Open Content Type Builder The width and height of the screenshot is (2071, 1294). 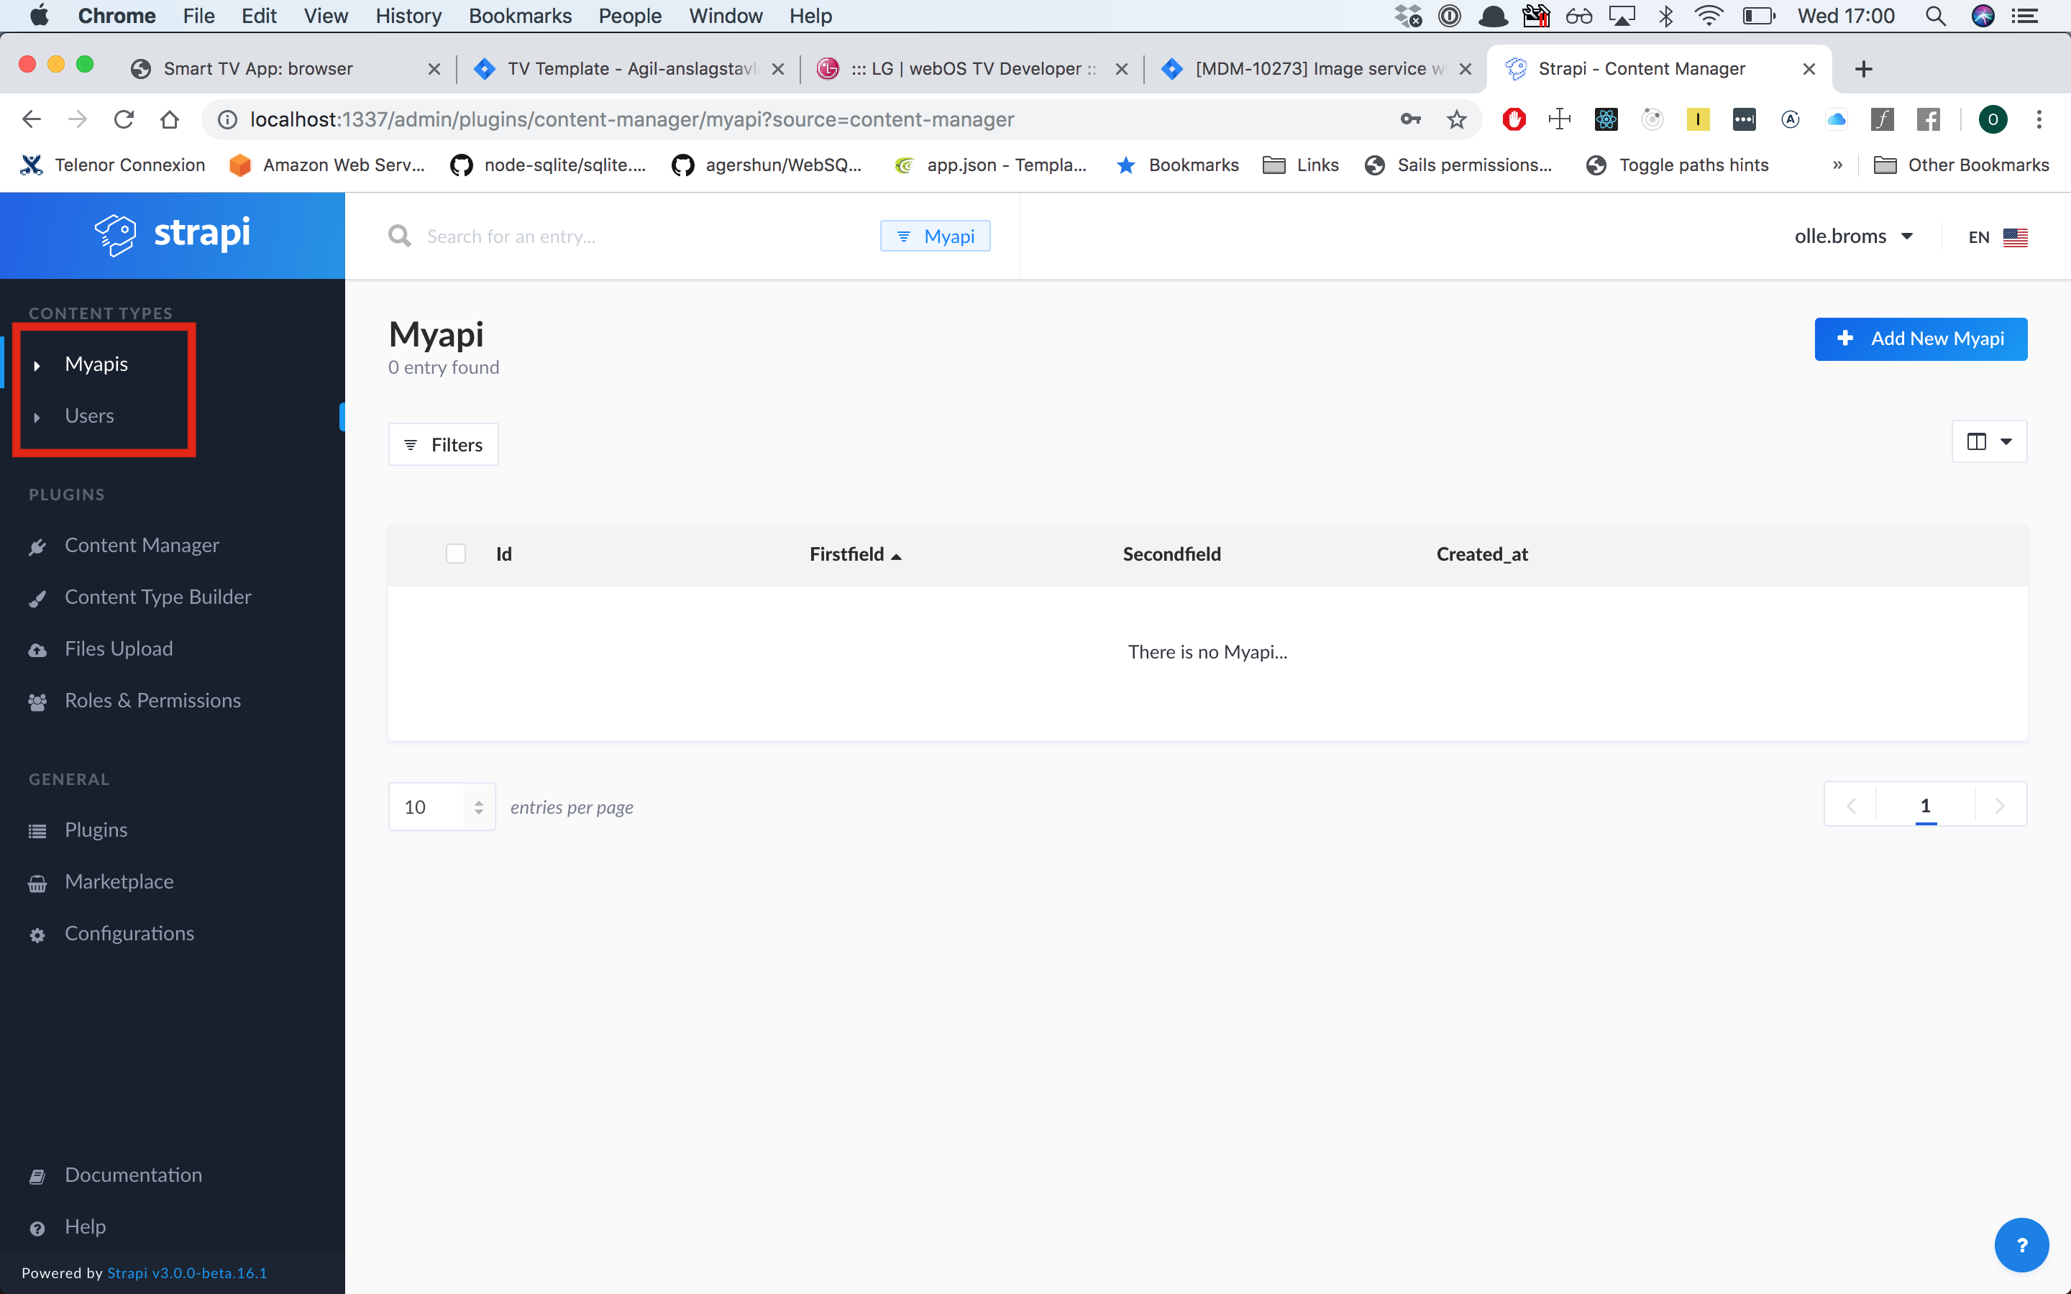157,597
